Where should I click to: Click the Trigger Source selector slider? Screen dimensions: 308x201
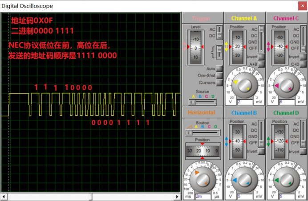[x=203, y=102]
